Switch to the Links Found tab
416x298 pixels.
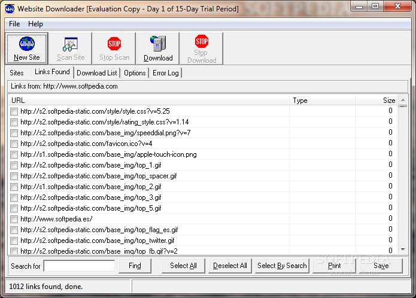pyautogui.click(x=52, y=72)
